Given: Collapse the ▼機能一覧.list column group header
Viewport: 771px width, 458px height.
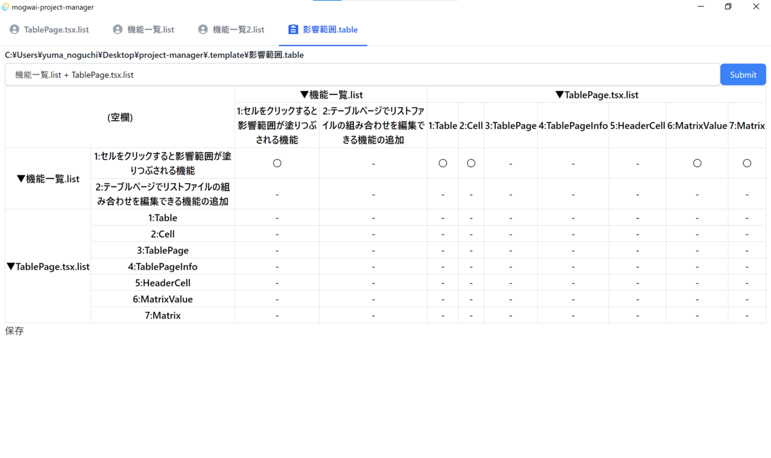Looking at the screenshot, I should tap(331, 94).
